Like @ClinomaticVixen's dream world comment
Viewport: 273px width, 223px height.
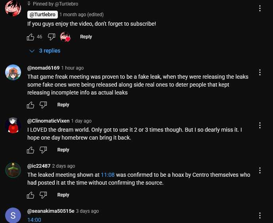(31, 150)
